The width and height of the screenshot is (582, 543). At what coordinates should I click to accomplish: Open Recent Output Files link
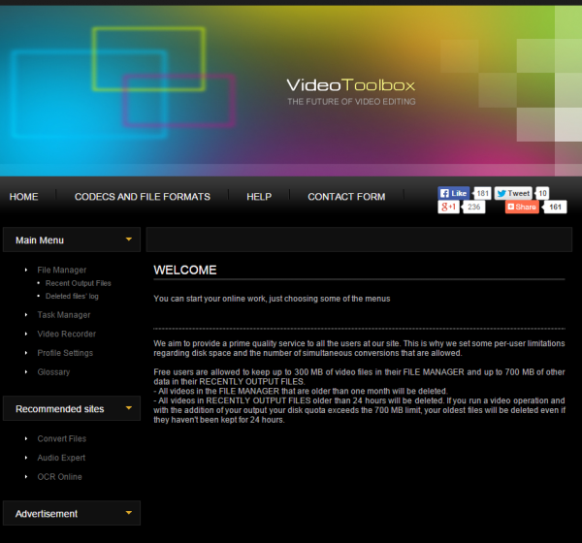(79, 283)
